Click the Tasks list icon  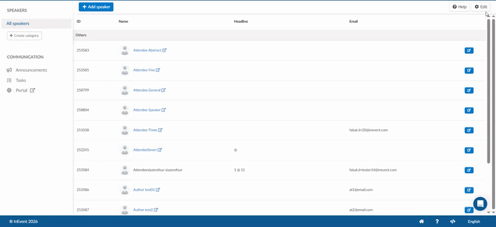coord(9,80)
